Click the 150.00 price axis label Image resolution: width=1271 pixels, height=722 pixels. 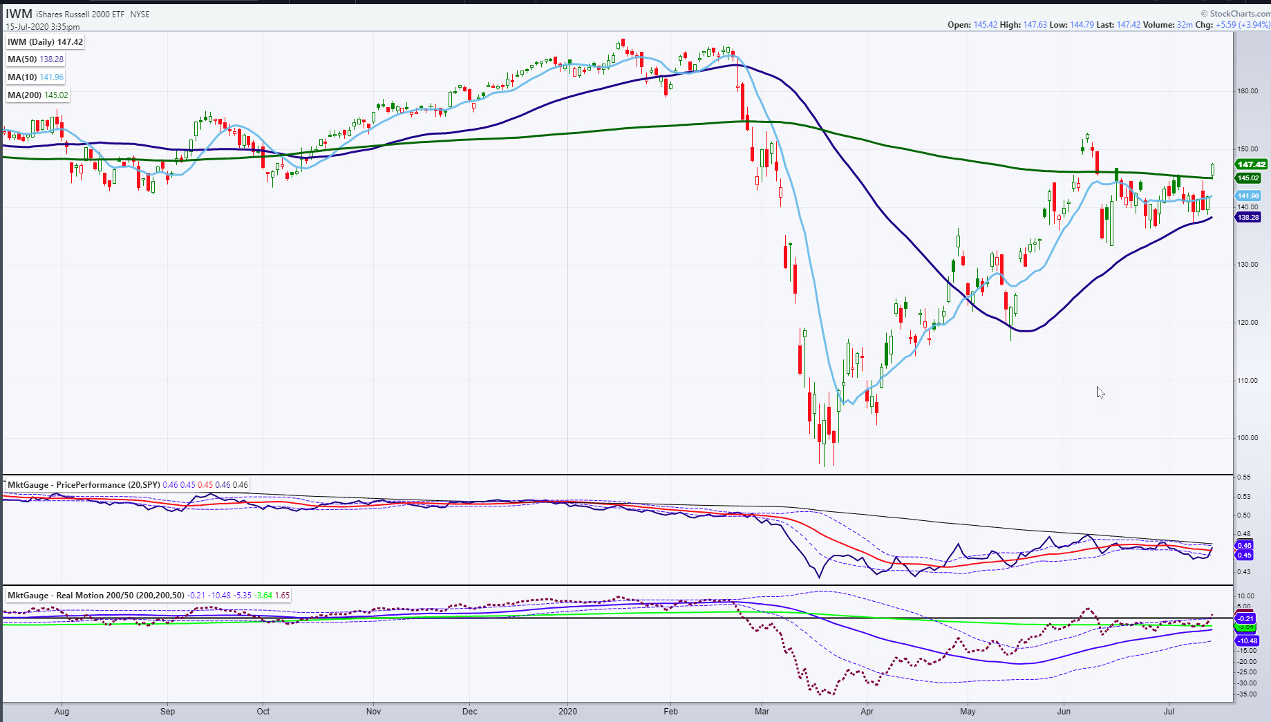coord(1248,149)
